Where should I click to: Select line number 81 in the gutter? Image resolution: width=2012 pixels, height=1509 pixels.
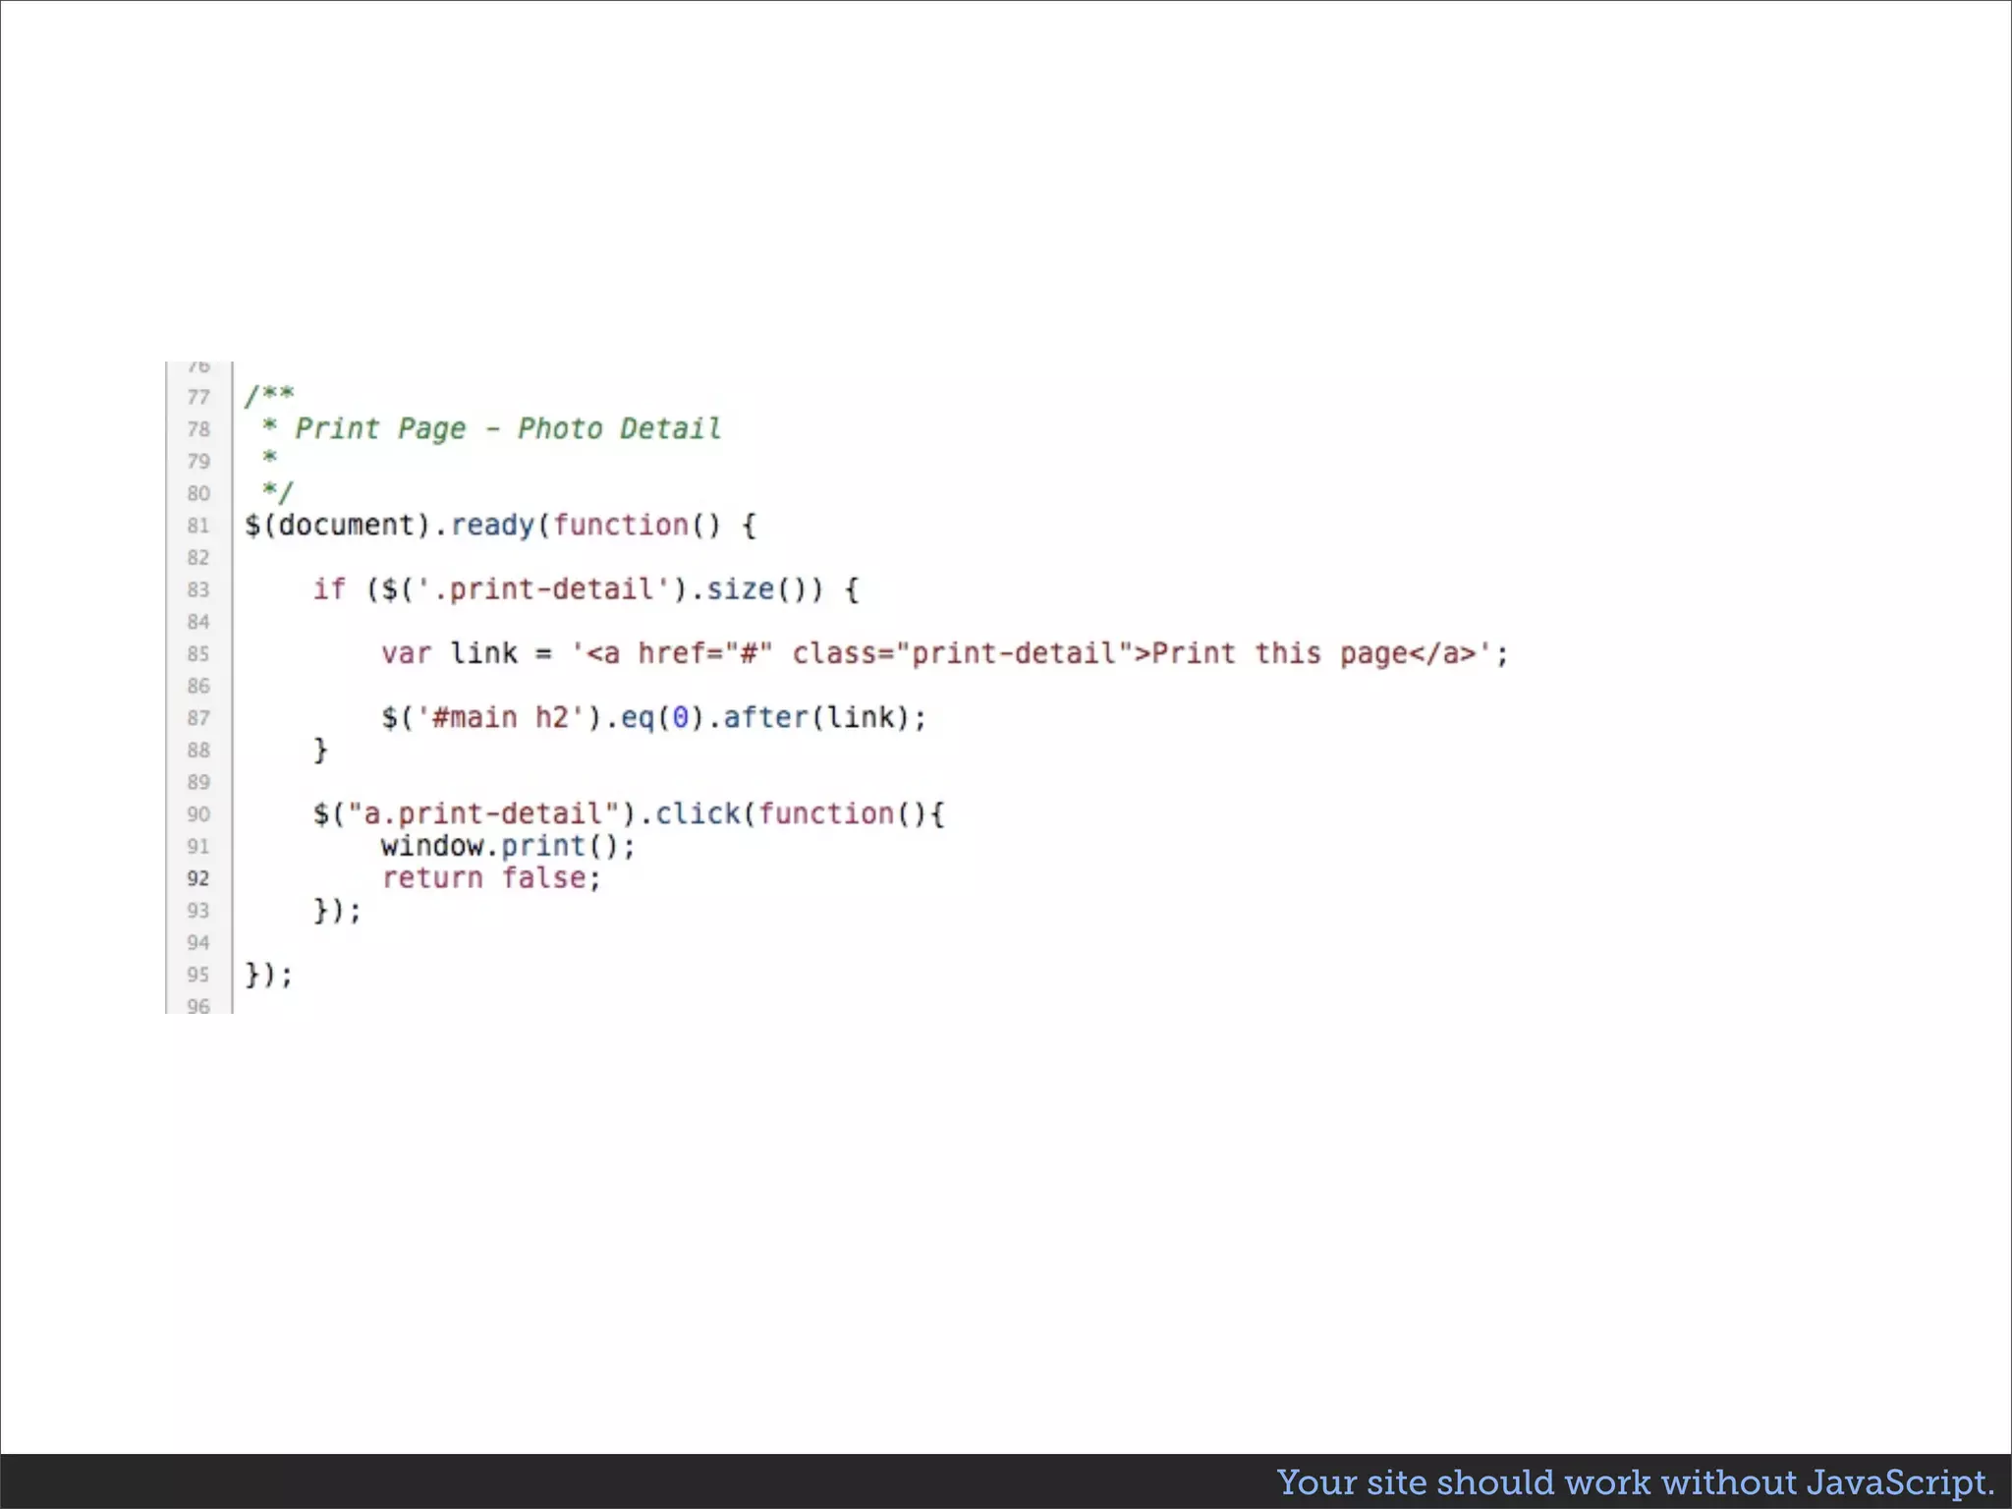(198, 526)
